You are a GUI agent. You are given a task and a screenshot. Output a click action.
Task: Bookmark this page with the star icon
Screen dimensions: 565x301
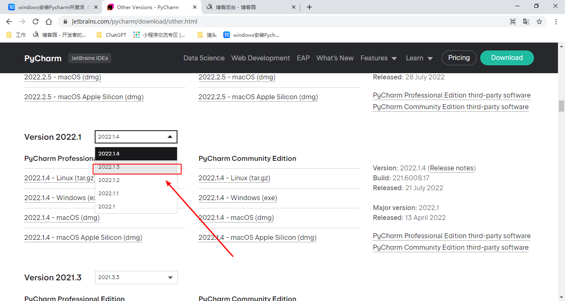539,21
